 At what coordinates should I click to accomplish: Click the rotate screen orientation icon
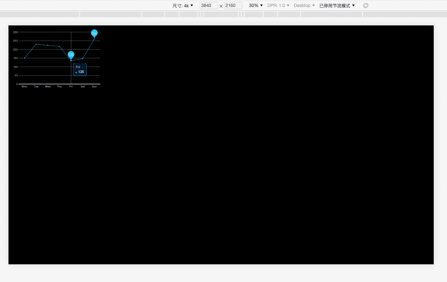(x=365, y=6)
